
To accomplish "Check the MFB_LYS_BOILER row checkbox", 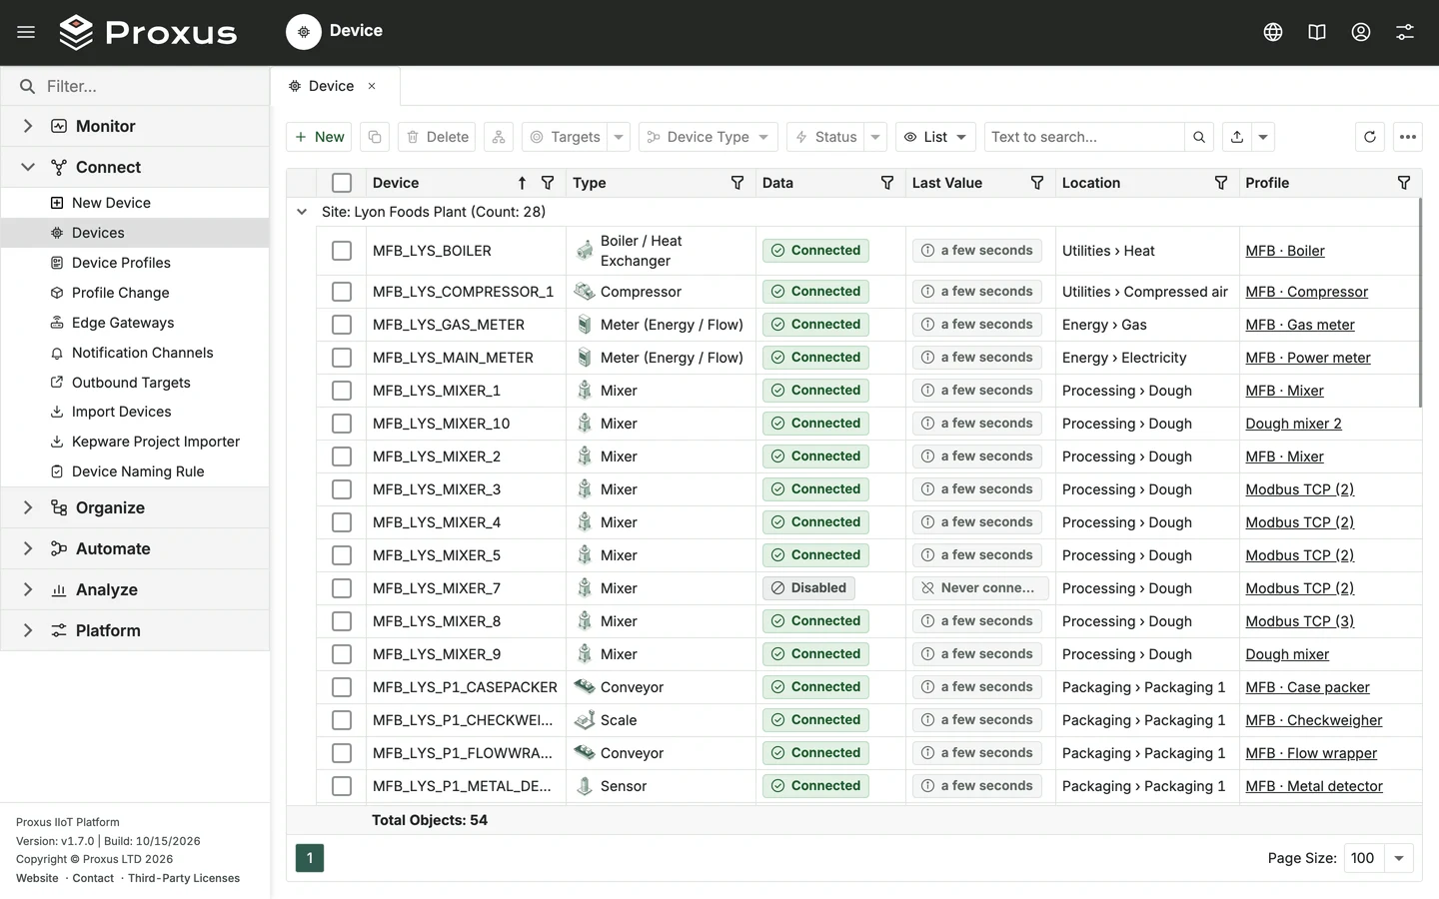I will pyautogui.click(x=342, y=251).
